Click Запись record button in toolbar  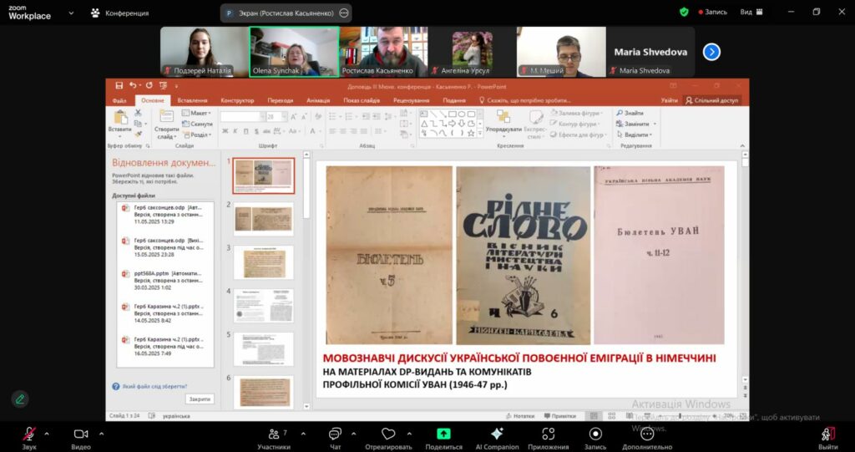click(594, 438)
